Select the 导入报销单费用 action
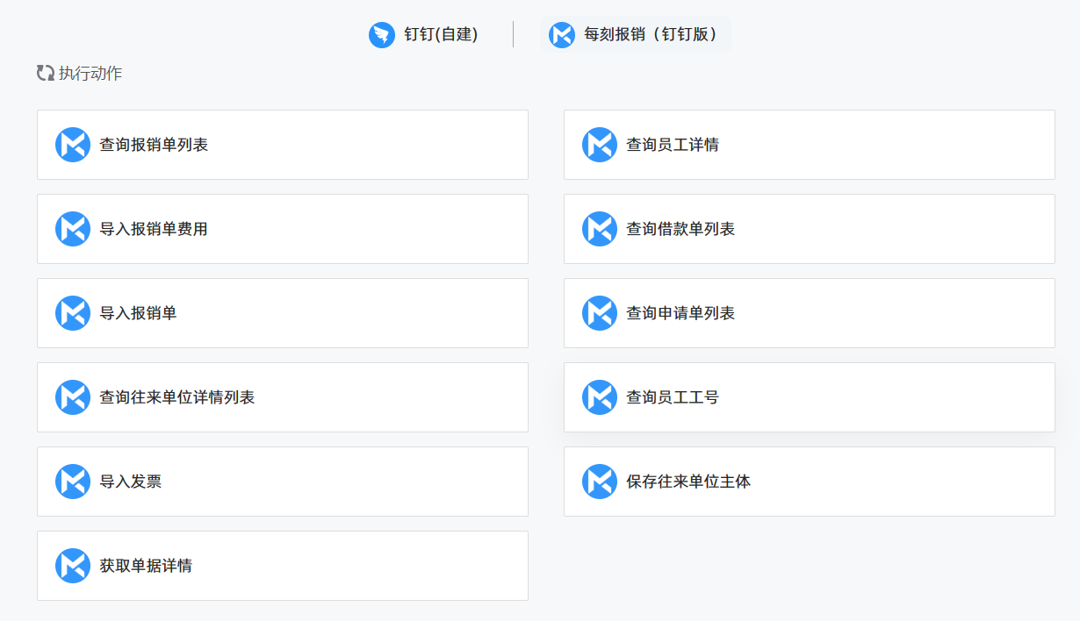 click(283, 229)
